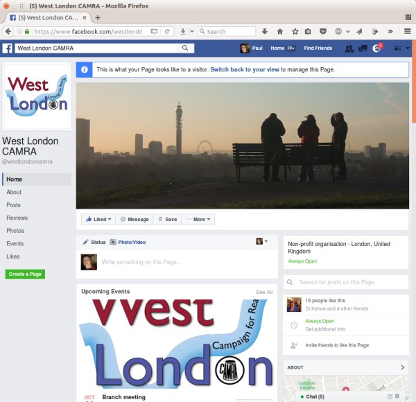The height and width of the screenshot is (402, 416).
Task: Click the paper-plane send icon in Firefox toolbar
Action: pos(359,32)
